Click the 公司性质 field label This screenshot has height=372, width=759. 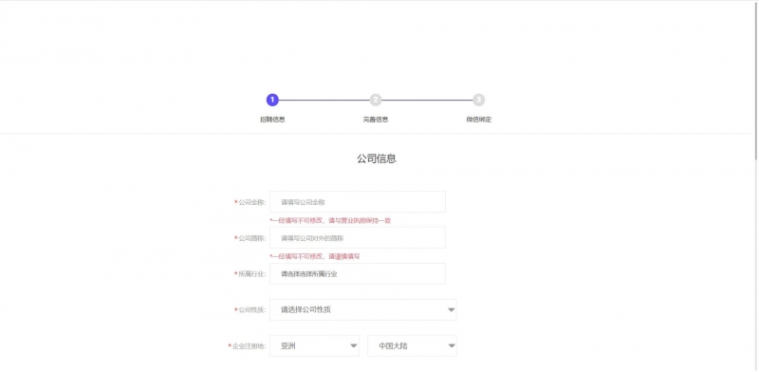point(251,310)
